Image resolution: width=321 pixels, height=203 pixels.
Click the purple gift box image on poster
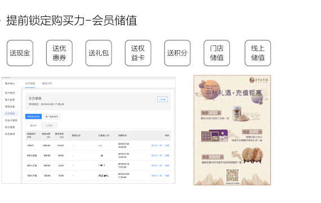(x=215, y=136)
